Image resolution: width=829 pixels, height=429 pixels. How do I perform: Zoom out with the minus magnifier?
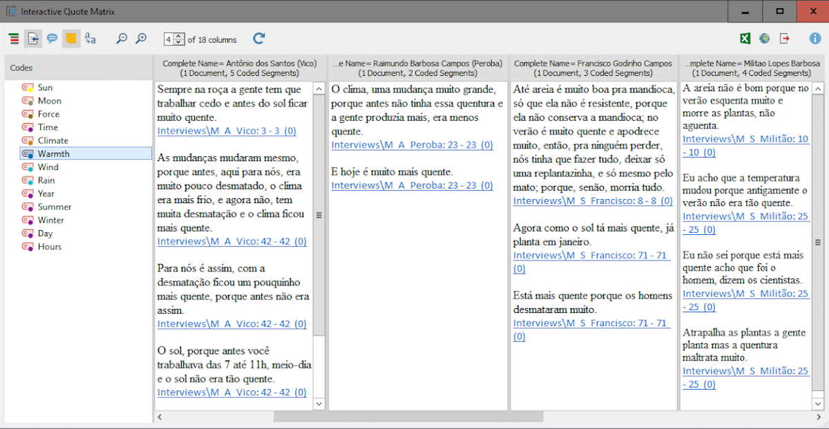(122, 39)
